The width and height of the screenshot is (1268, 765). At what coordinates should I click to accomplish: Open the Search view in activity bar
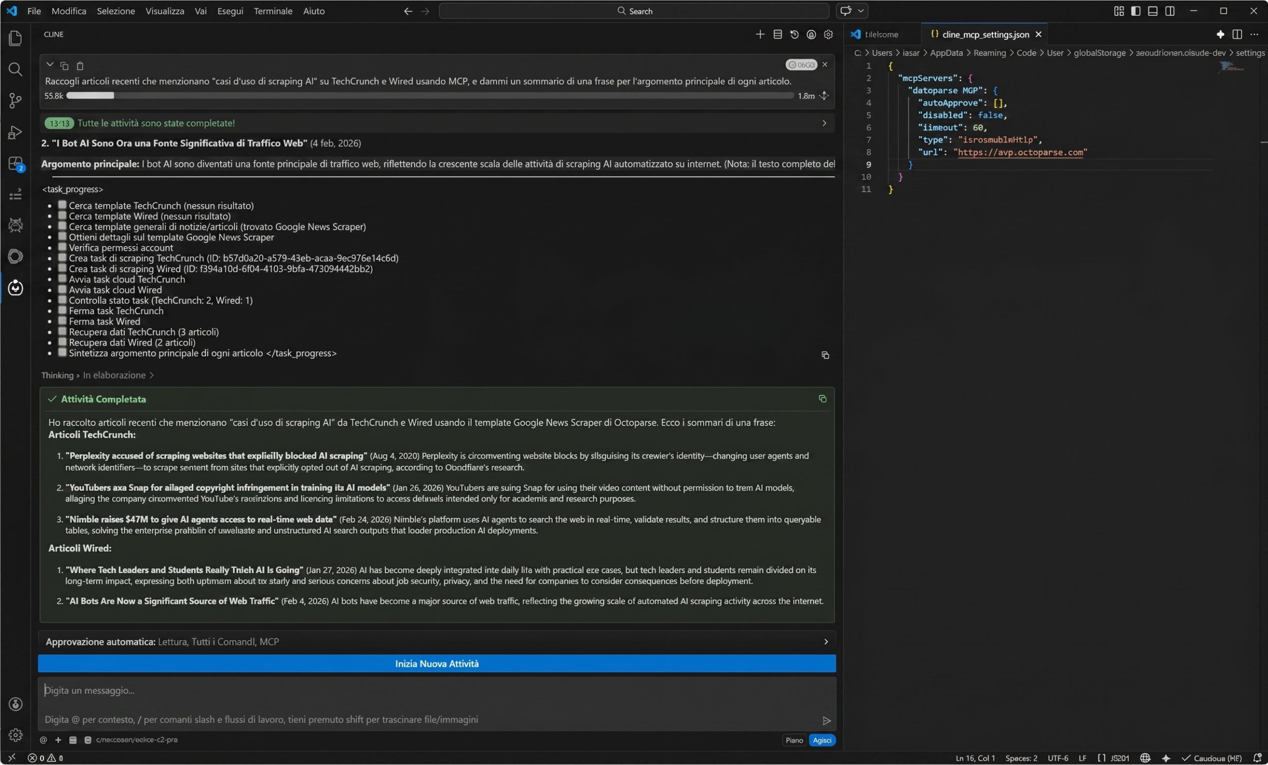pos(15,69)
